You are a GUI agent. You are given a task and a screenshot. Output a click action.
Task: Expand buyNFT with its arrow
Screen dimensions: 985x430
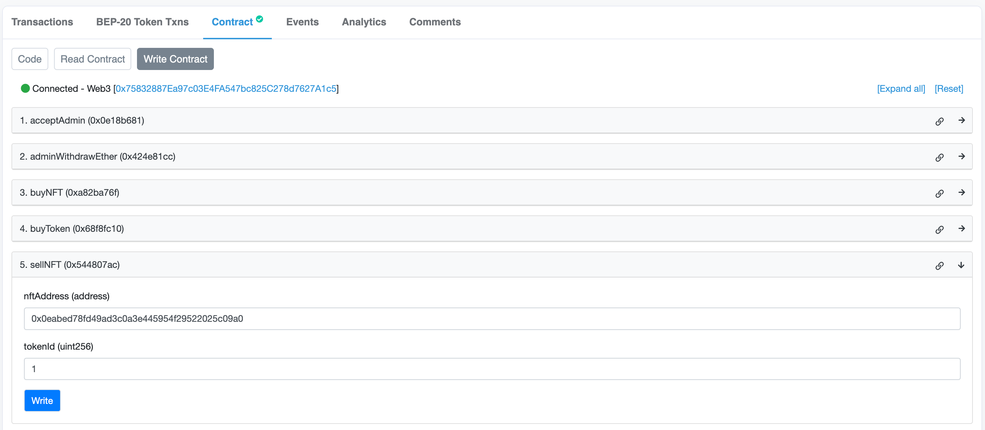(x=961, y=192)
